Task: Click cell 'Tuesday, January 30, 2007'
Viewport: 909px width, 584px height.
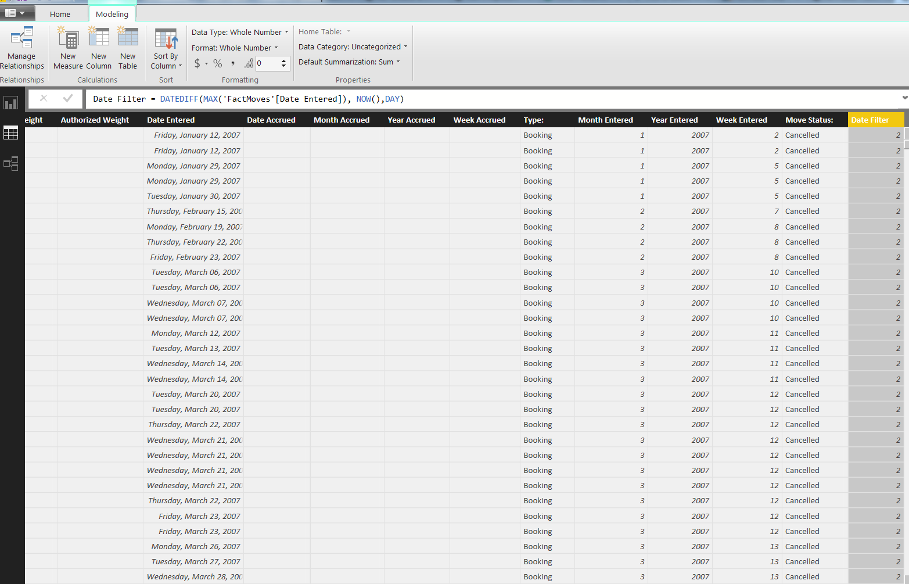Action: pyautogui.click(x=193, y=196)
